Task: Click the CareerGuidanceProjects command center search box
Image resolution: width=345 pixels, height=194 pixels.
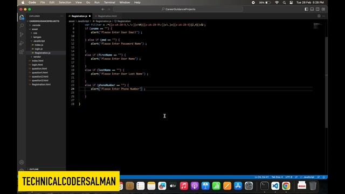Action: [178, 9]
